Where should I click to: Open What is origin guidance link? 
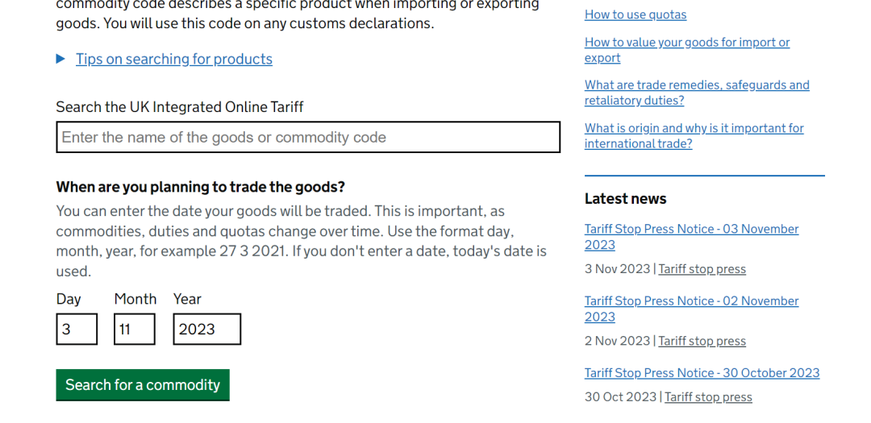[694, 135]
